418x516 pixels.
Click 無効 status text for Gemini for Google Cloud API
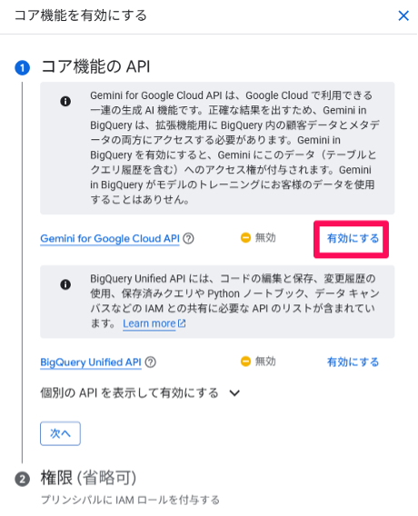pyautogui.click(x=265, y=238)
